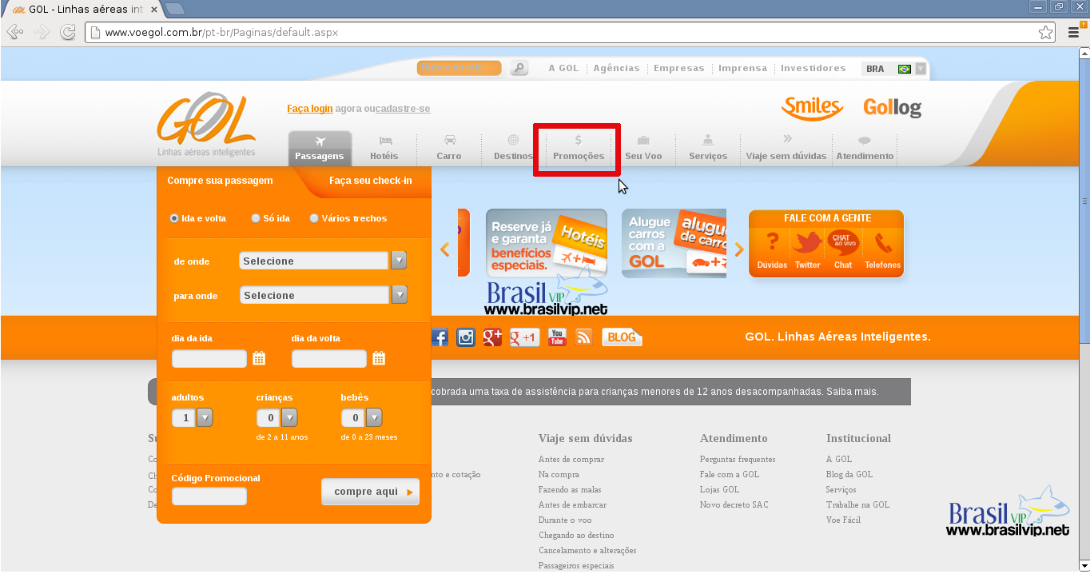
Task: Open the Chrome menu icon
Action: tap(1074, 33)
